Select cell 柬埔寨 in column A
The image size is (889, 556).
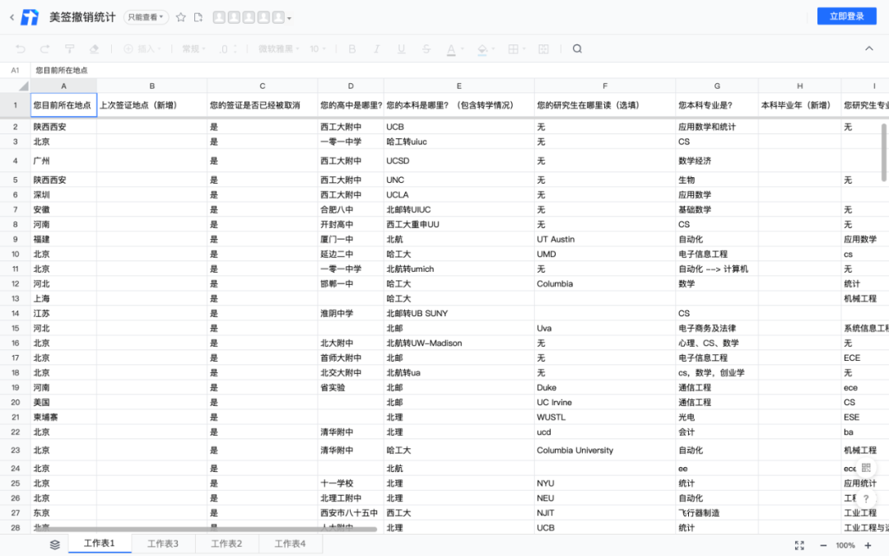click(x=63, y=417)
